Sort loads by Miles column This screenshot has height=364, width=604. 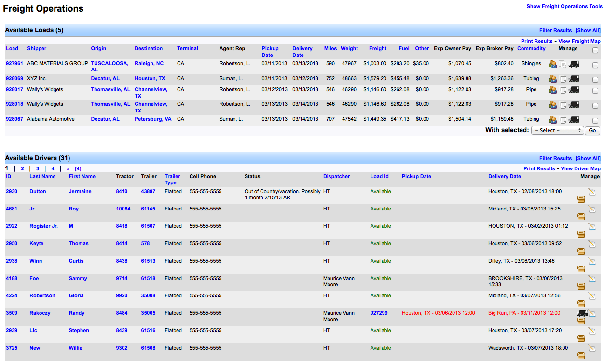click(x=330, y=48)
